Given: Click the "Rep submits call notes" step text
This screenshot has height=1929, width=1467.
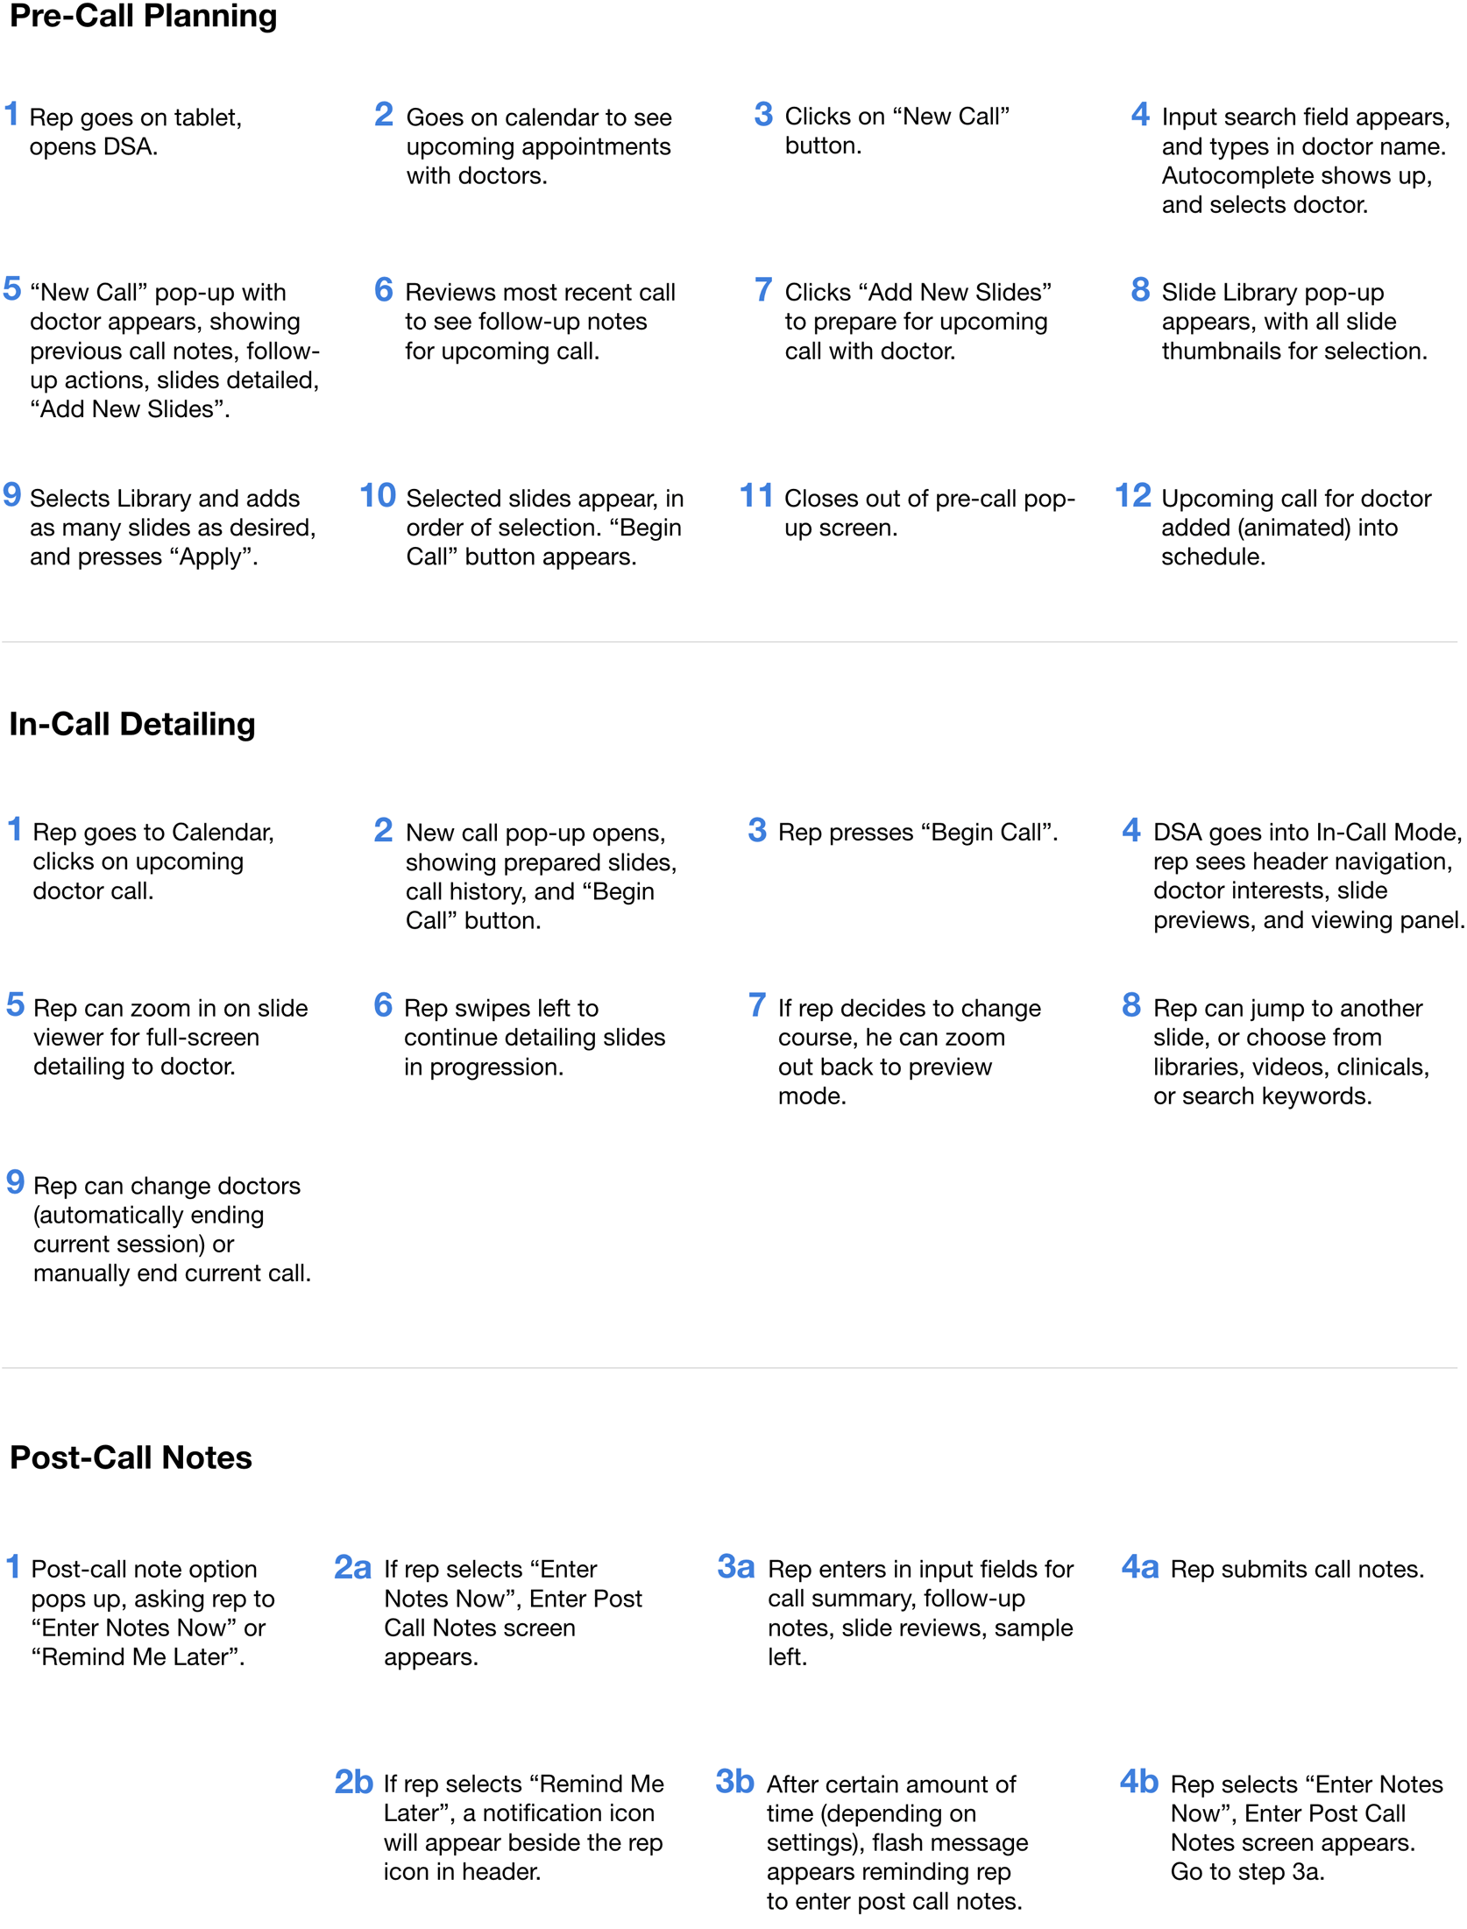Looking at the screenshot, I should pos(1297,1569).
